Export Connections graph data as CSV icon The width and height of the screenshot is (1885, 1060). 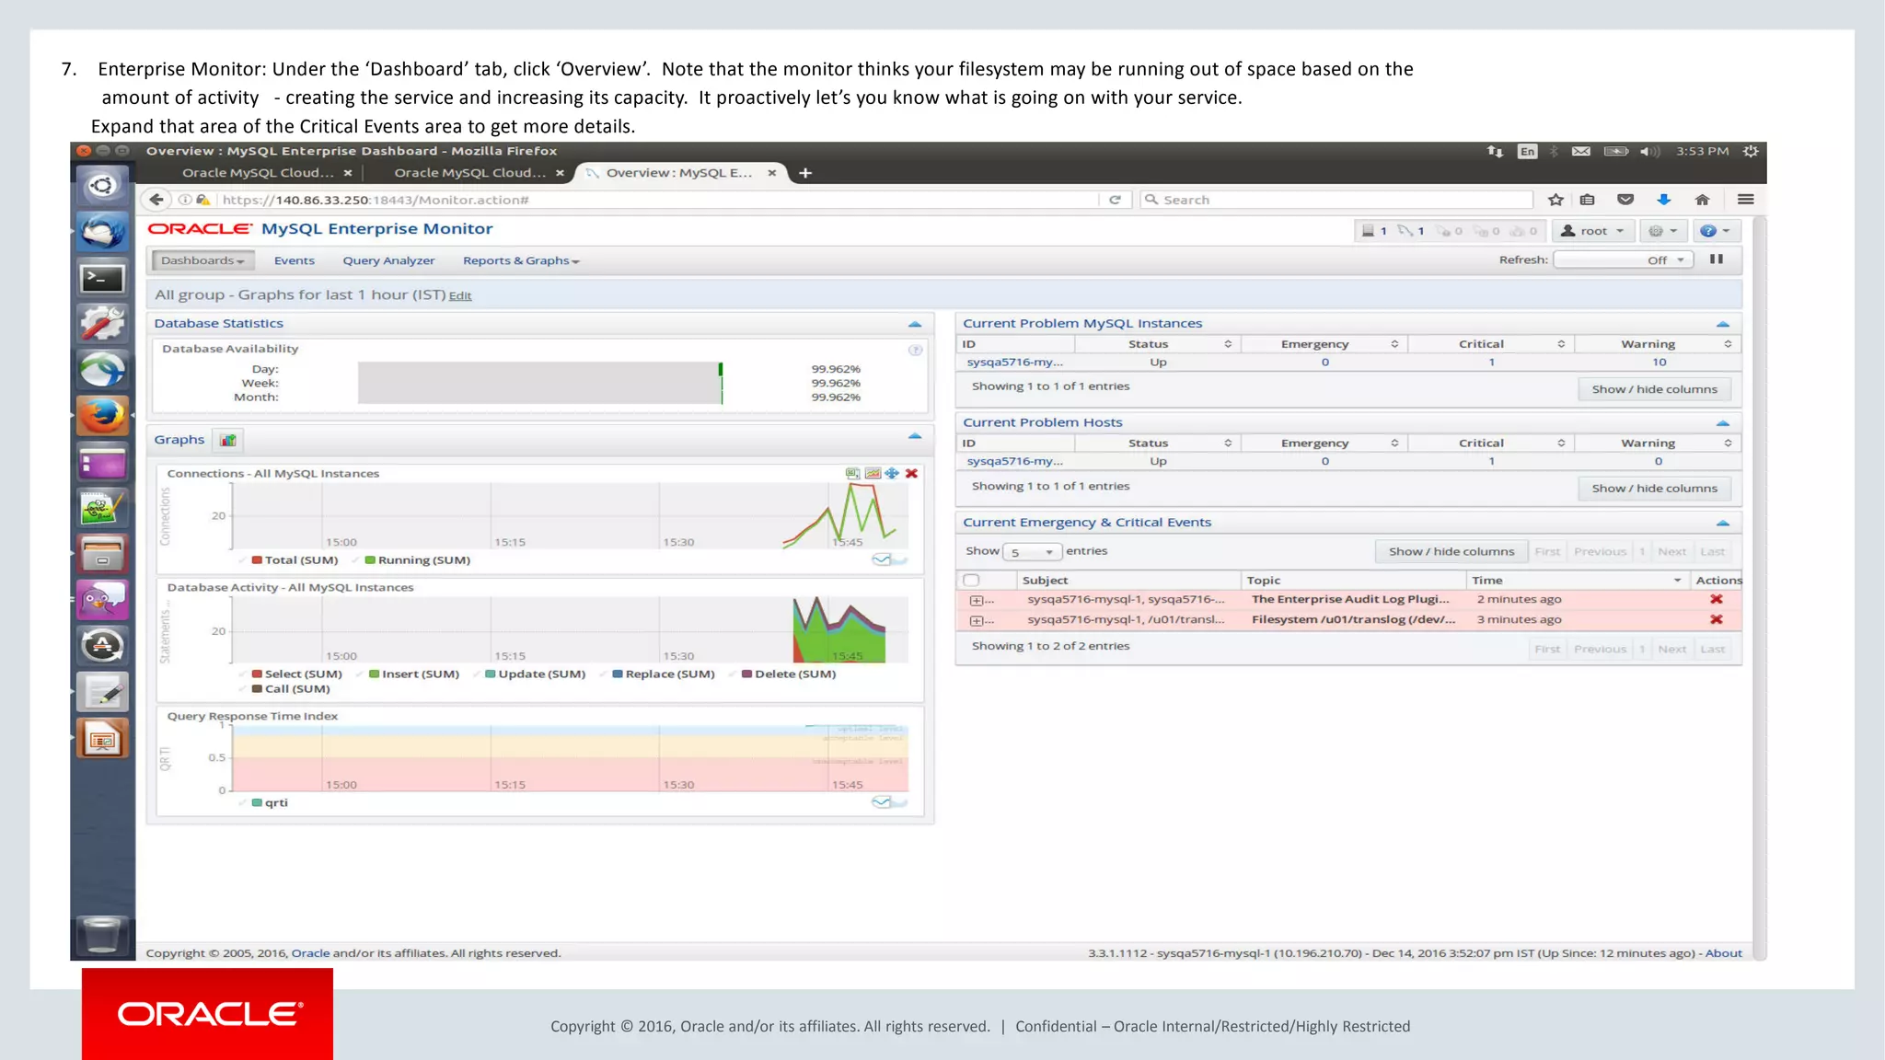point(853,473)
